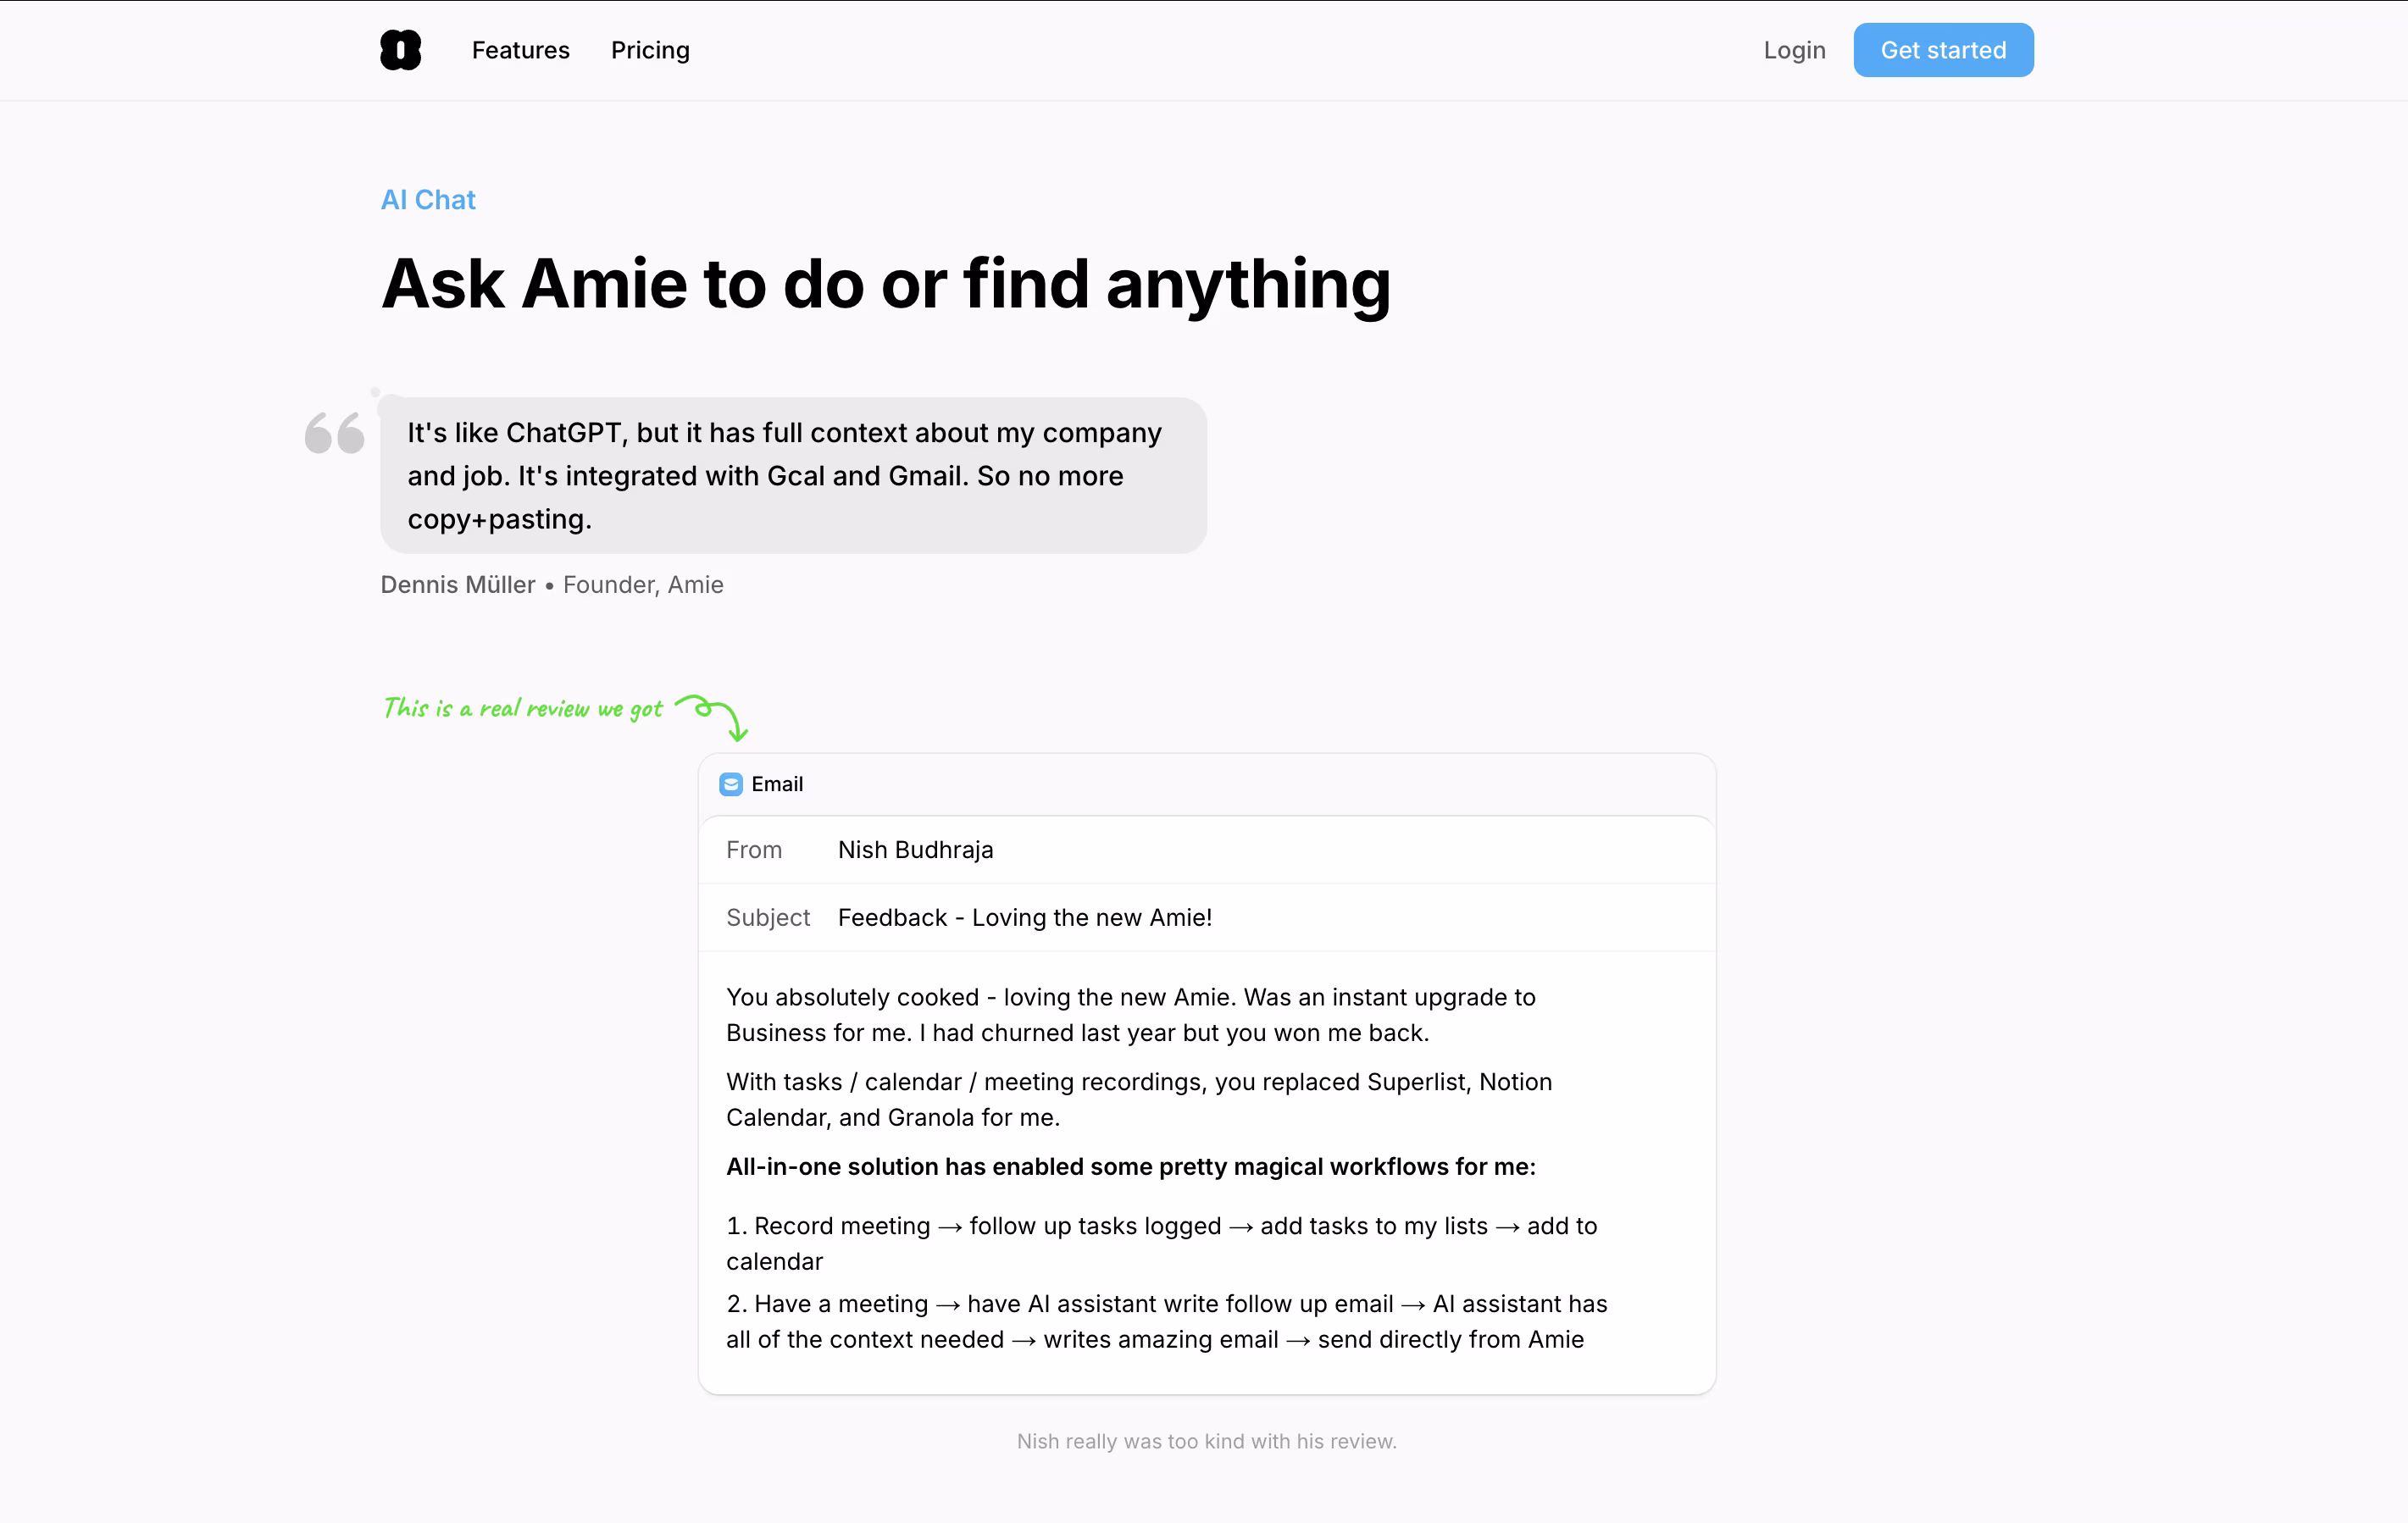Click the AI Chat section label

tap(428, 200)
